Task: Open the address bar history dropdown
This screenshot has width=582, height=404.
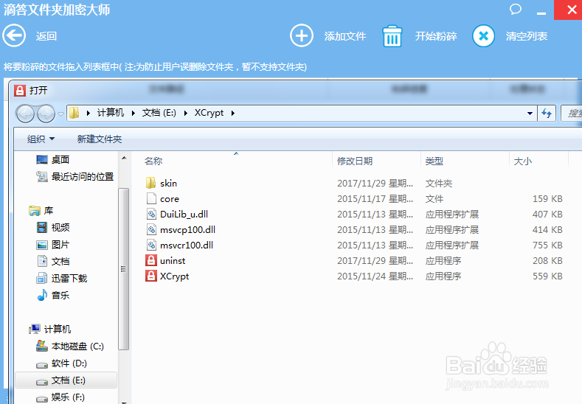Action: (x=530, y=114)
